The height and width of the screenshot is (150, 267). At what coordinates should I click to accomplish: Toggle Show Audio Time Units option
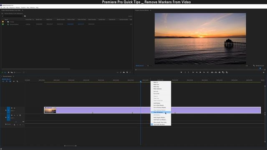coord(160,122)
